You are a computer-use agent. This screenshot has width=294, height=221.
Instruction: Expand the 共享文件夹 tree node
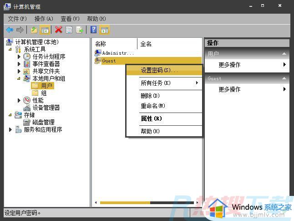tap(19, 71)
